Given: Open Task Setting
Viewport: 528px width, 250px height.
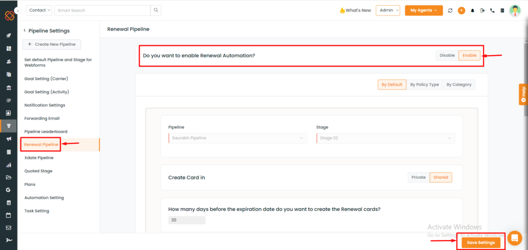Looking at the screenshot, I should [37, 211].
